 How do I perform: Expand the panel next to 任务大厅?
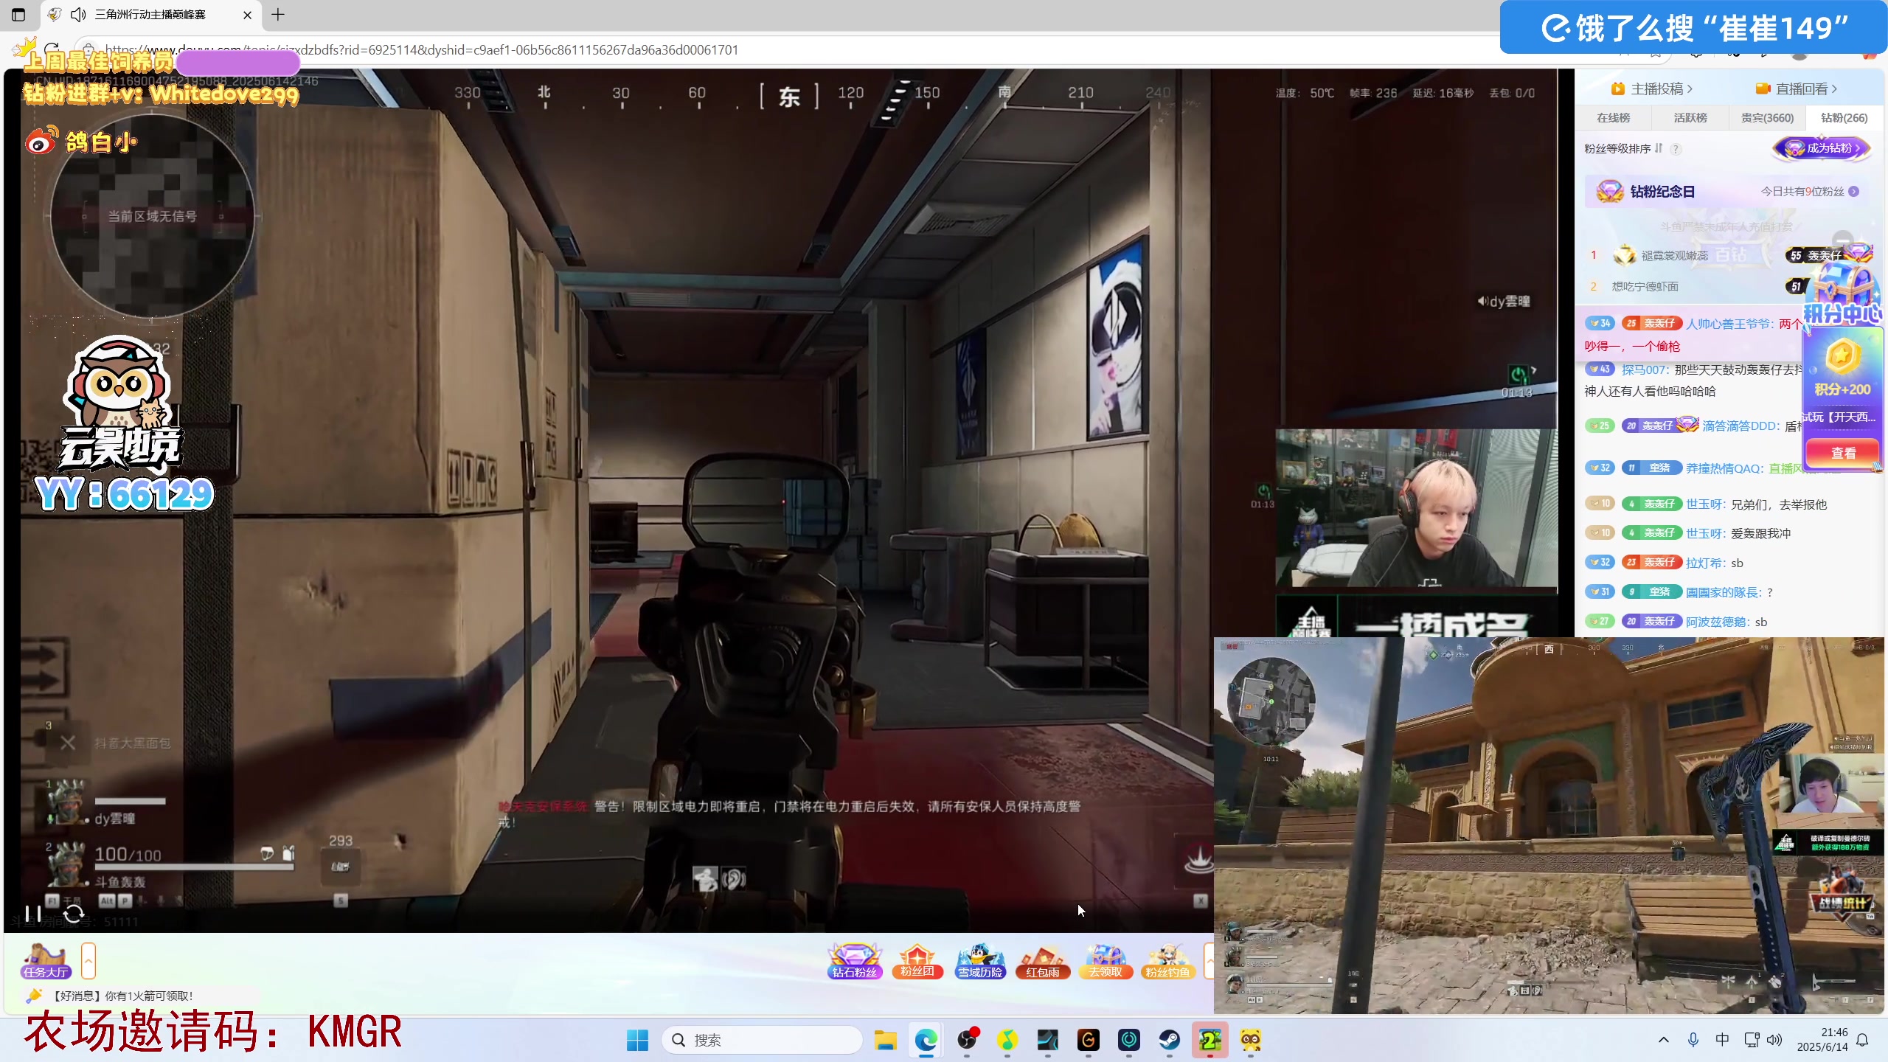(x=88, y=961)
